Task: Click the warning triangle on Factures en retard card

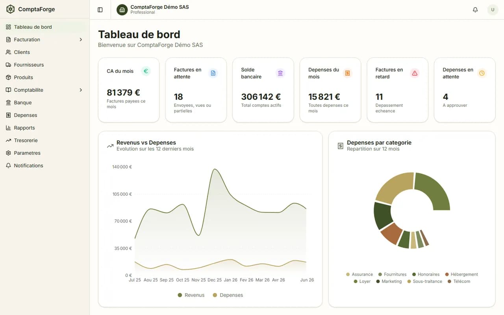Action: pyautogui.click(x=415, y=73)
